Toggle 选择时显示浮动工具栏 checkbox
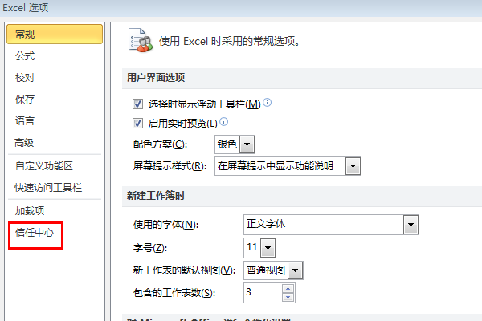 [x=137, y=104]
